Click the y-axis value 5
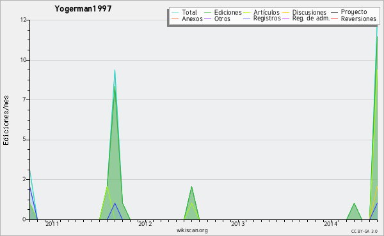The width and height of the screenshot is (384, 236). [x=24, y=139]
